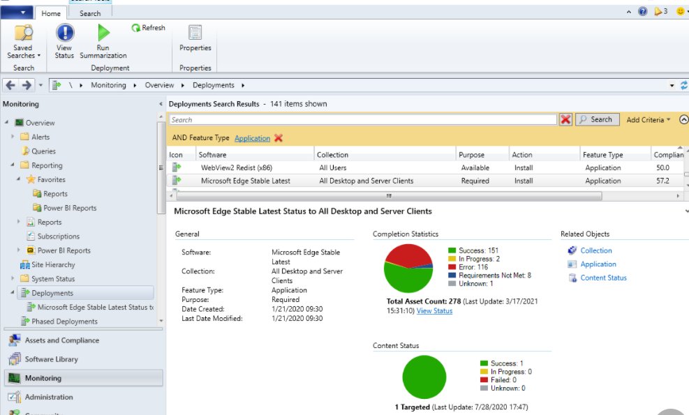Select Microsoft Edge Stable Latest Status node
Screen dimensions: 689x415
tap(96, 308)
